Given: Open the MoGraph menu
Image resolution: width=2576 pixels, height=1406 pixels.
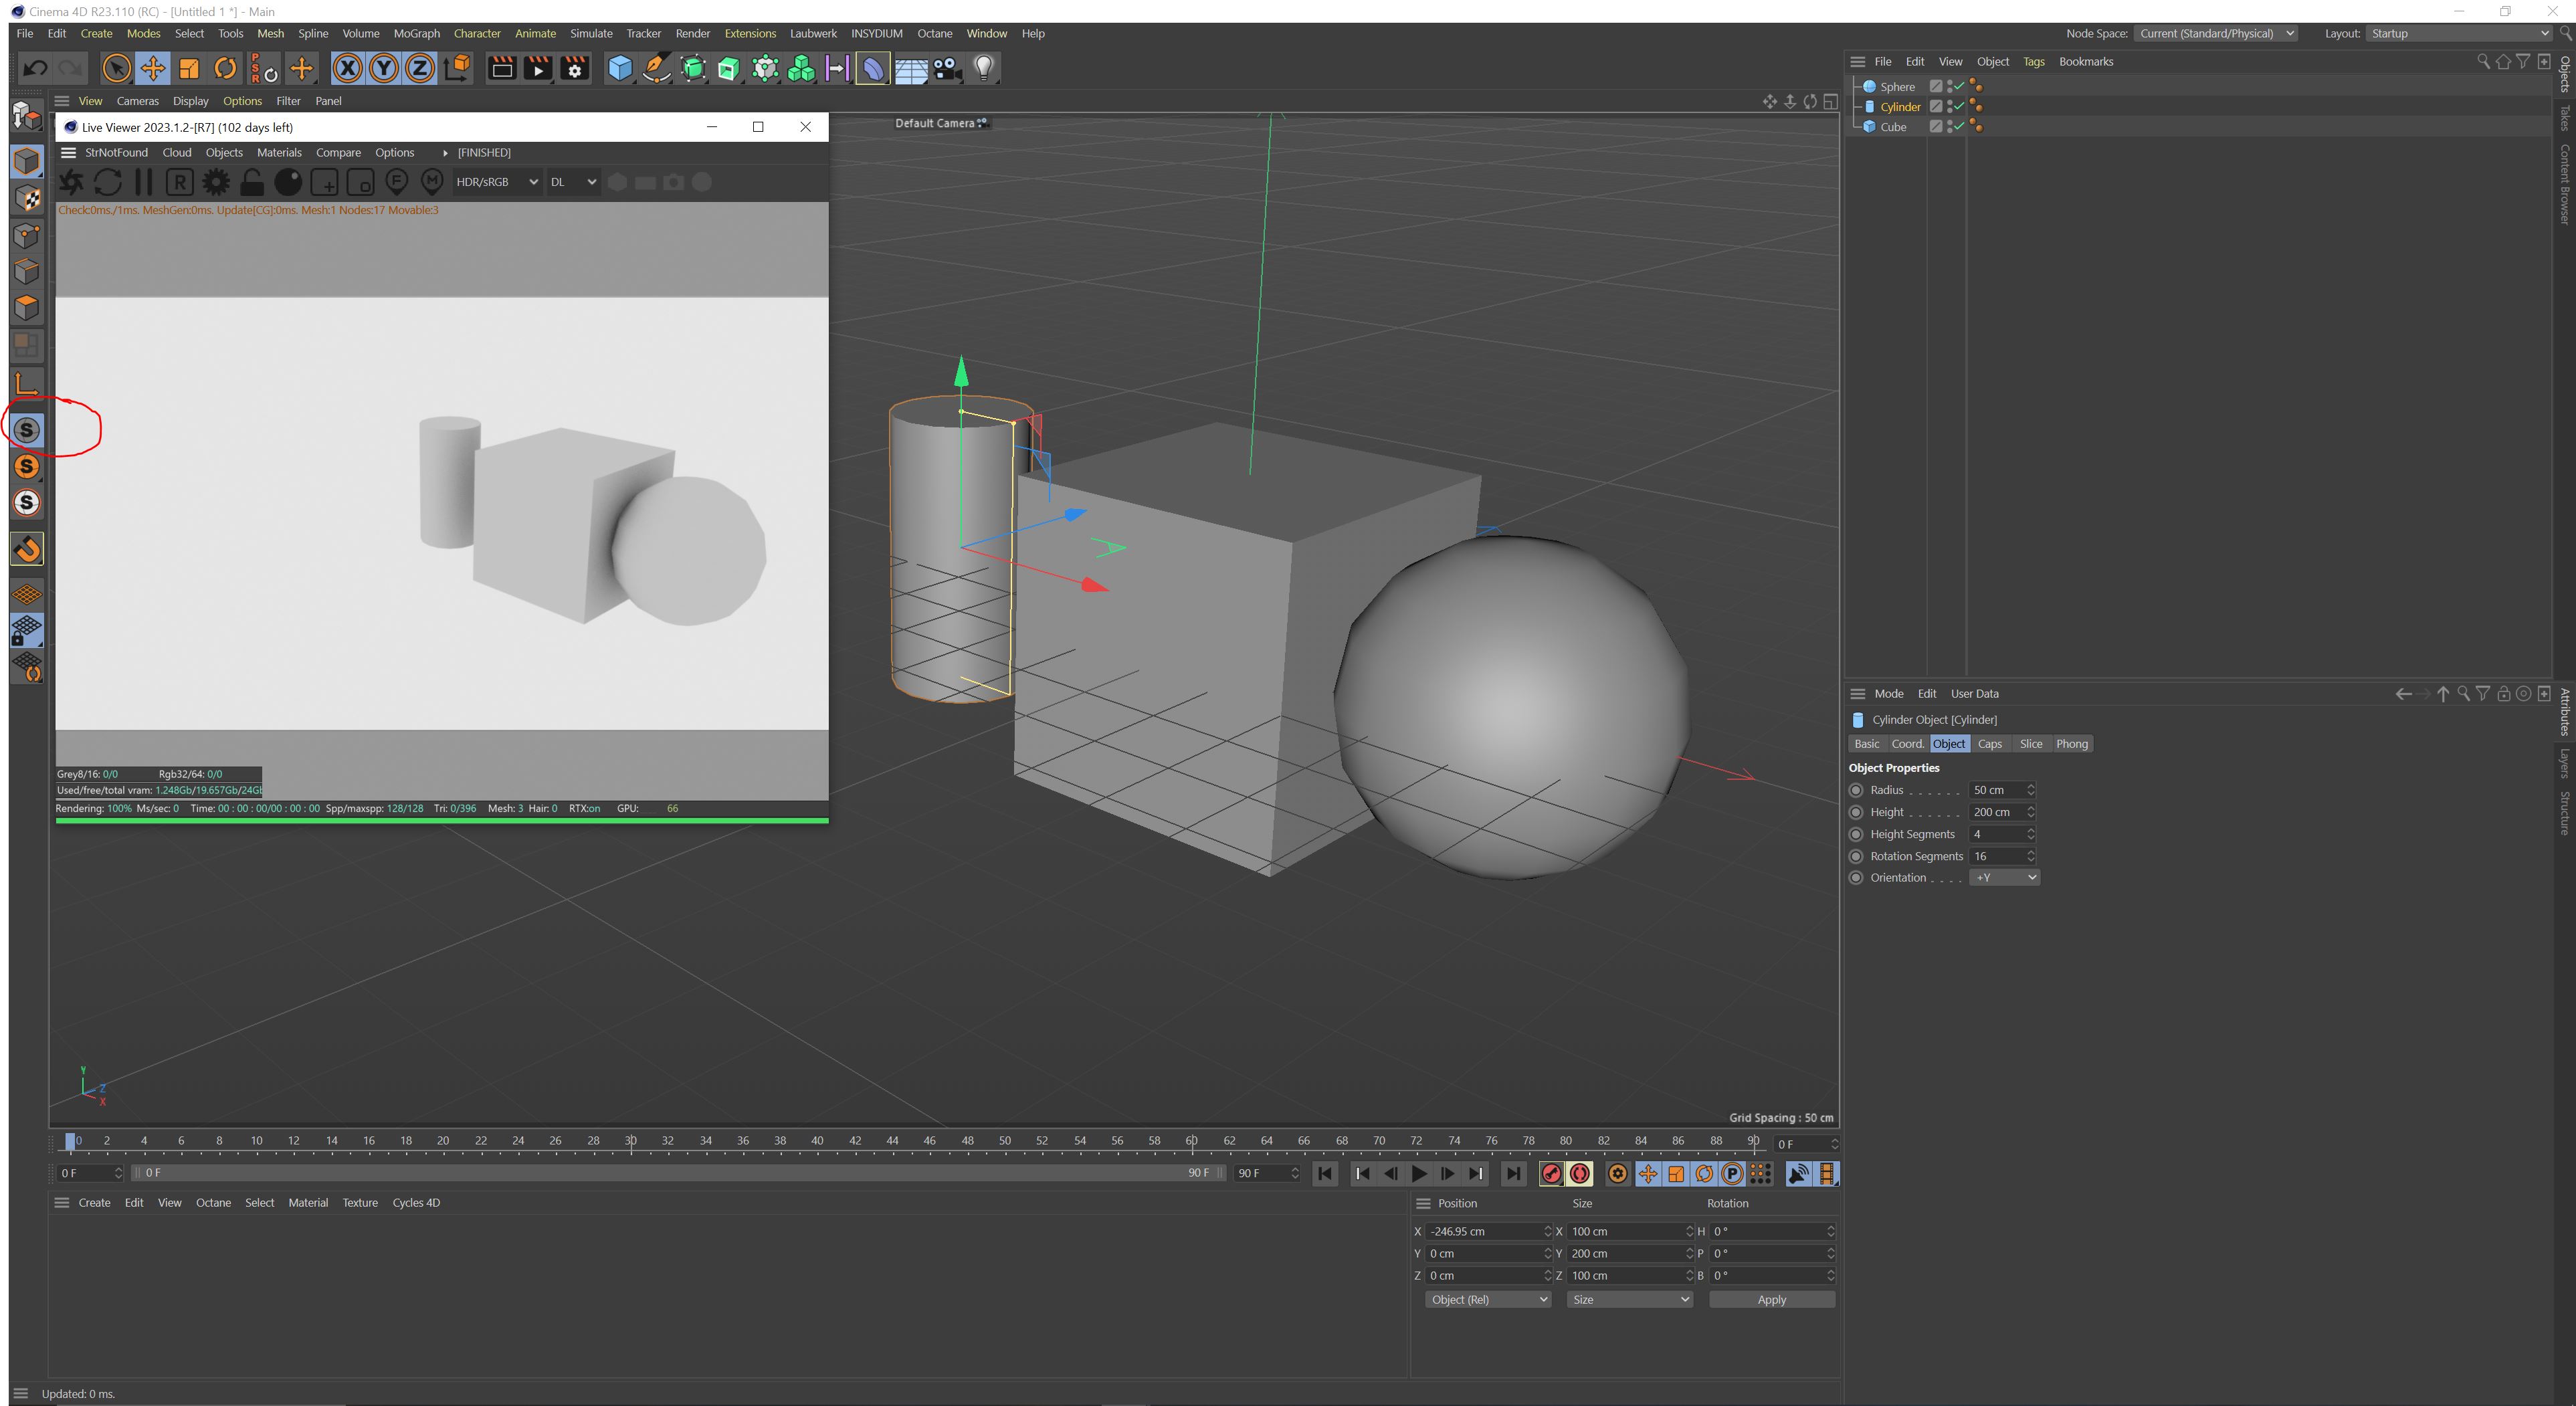Looking at the screenshot, I should click(416, 33).
